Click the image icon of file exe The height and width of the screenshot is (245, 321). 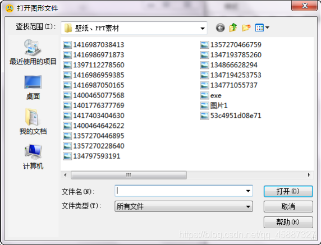pos(204,95)
